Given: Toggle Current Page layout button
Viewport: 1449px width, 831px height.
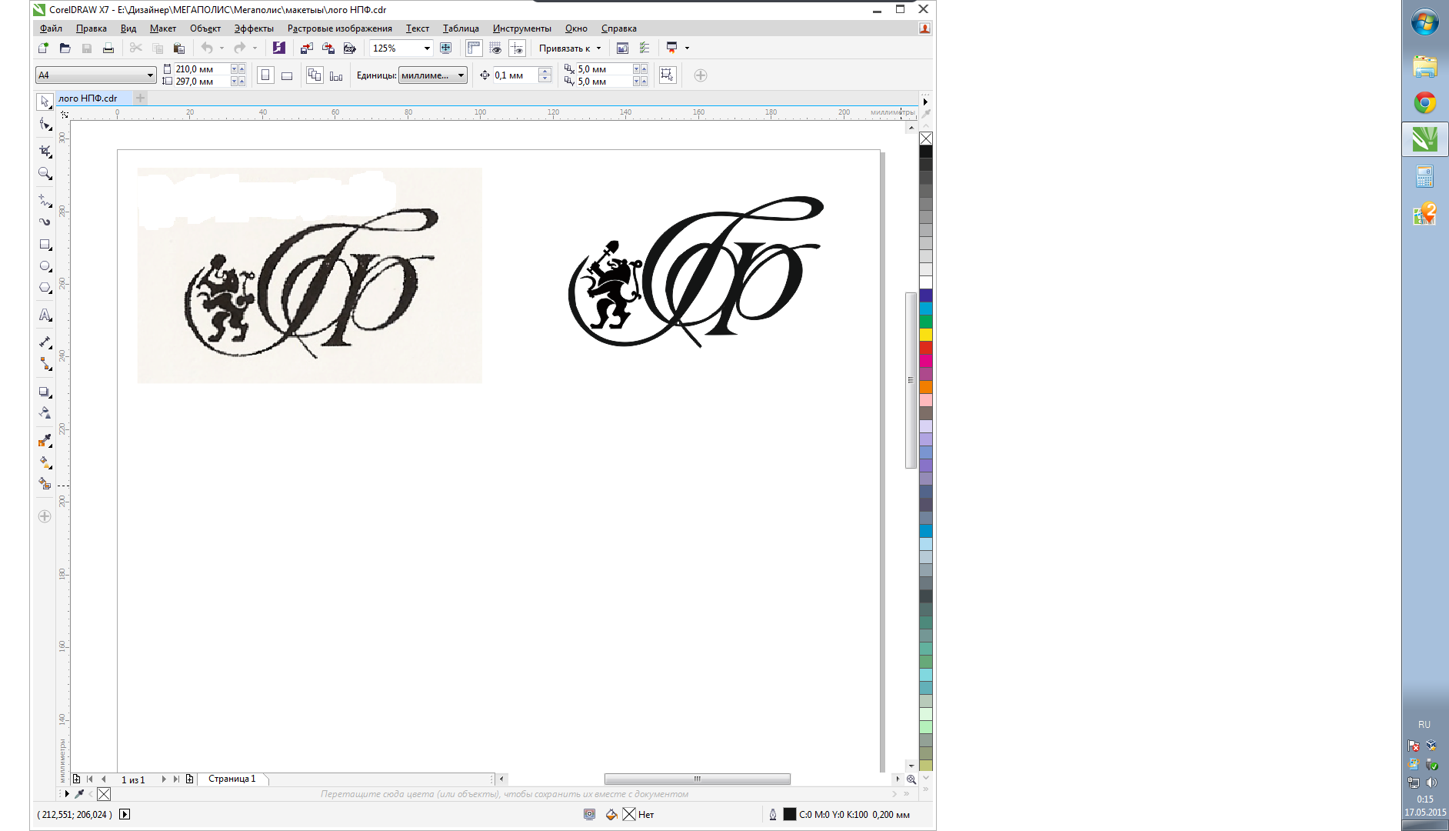Looking at the screenshot, I should click(x=336, y=75).
